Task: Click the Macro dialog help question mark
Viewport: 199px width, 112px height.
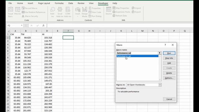Action: (165, 45)
